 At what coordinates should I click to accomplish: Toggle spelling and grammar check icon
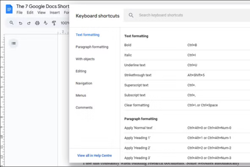point(46,23)
